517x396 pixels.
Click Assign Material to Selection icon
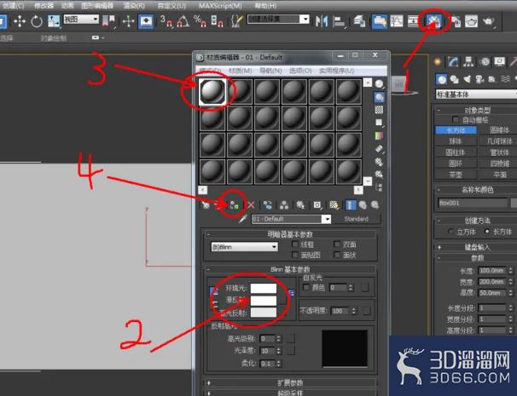coord(234,205)
